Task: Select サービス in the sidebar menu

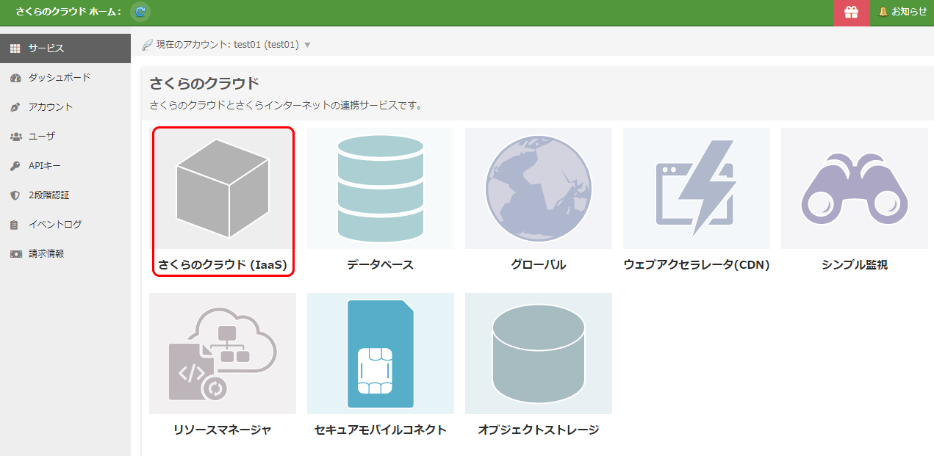Action: pos(65,48)
